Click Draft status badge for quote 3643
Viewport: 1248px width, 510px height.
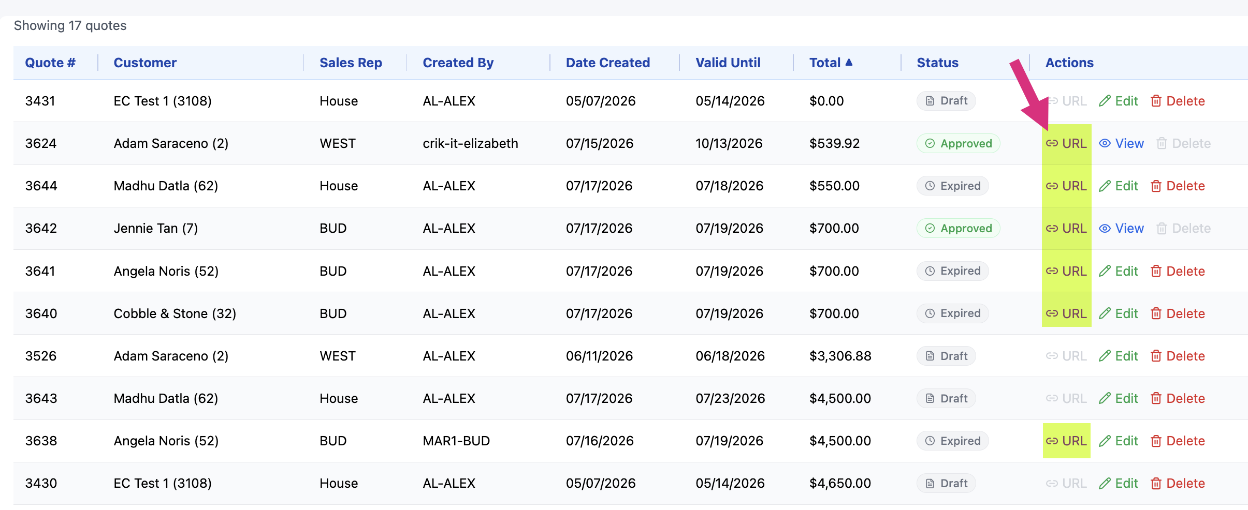pyautogui.click(x=946, y=399)
